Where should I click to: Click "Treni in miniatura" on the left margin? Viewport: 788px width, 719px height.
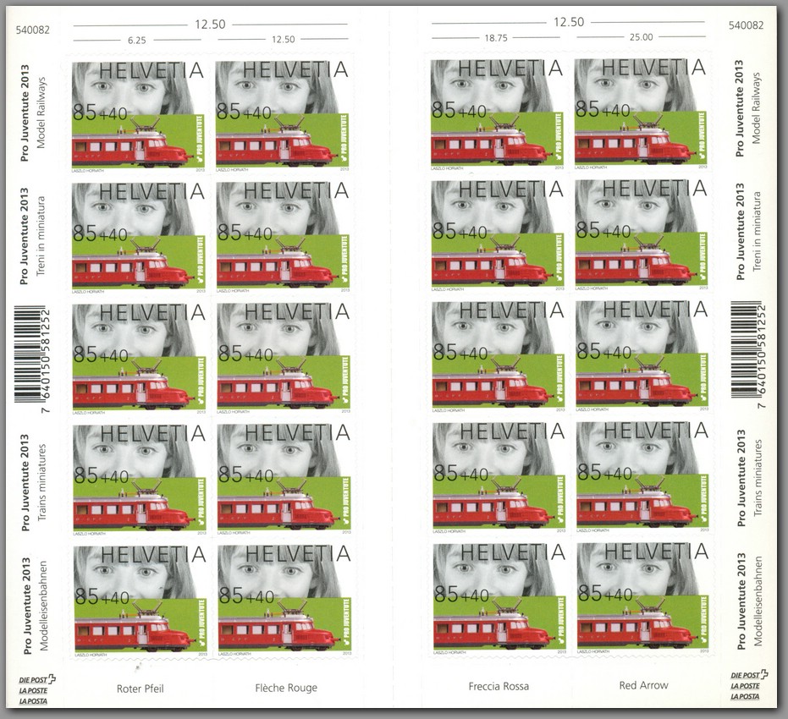click(41, 236)
